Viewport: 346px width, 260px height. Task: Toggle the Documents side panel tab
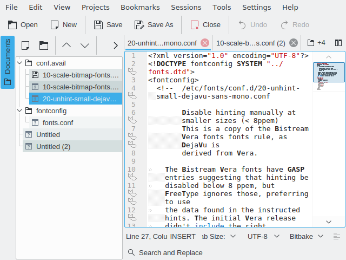[x=8, y=62]
